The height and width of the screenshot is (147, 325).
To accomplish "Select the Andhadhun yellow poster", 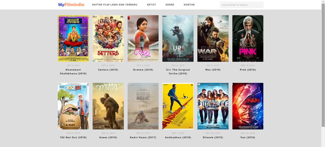I will (x=178, y=106).
